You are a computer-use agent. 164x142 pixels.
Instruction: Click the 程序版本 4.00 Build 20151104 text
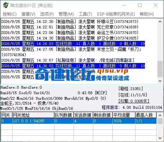pyautogui.click(x=132, y=107)
